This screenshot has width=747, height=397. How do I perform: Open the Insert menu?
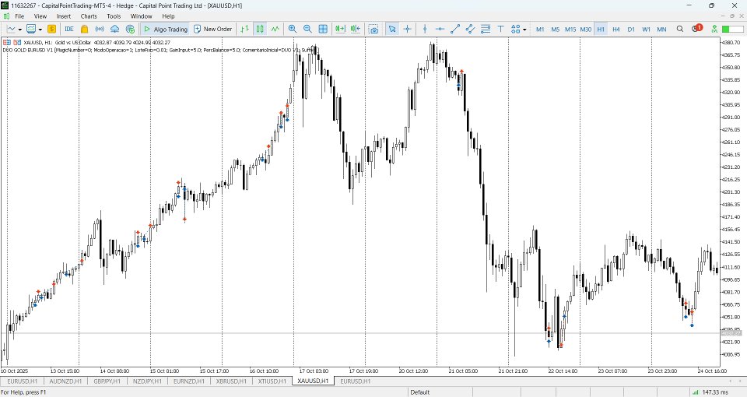tap(64, 16)
